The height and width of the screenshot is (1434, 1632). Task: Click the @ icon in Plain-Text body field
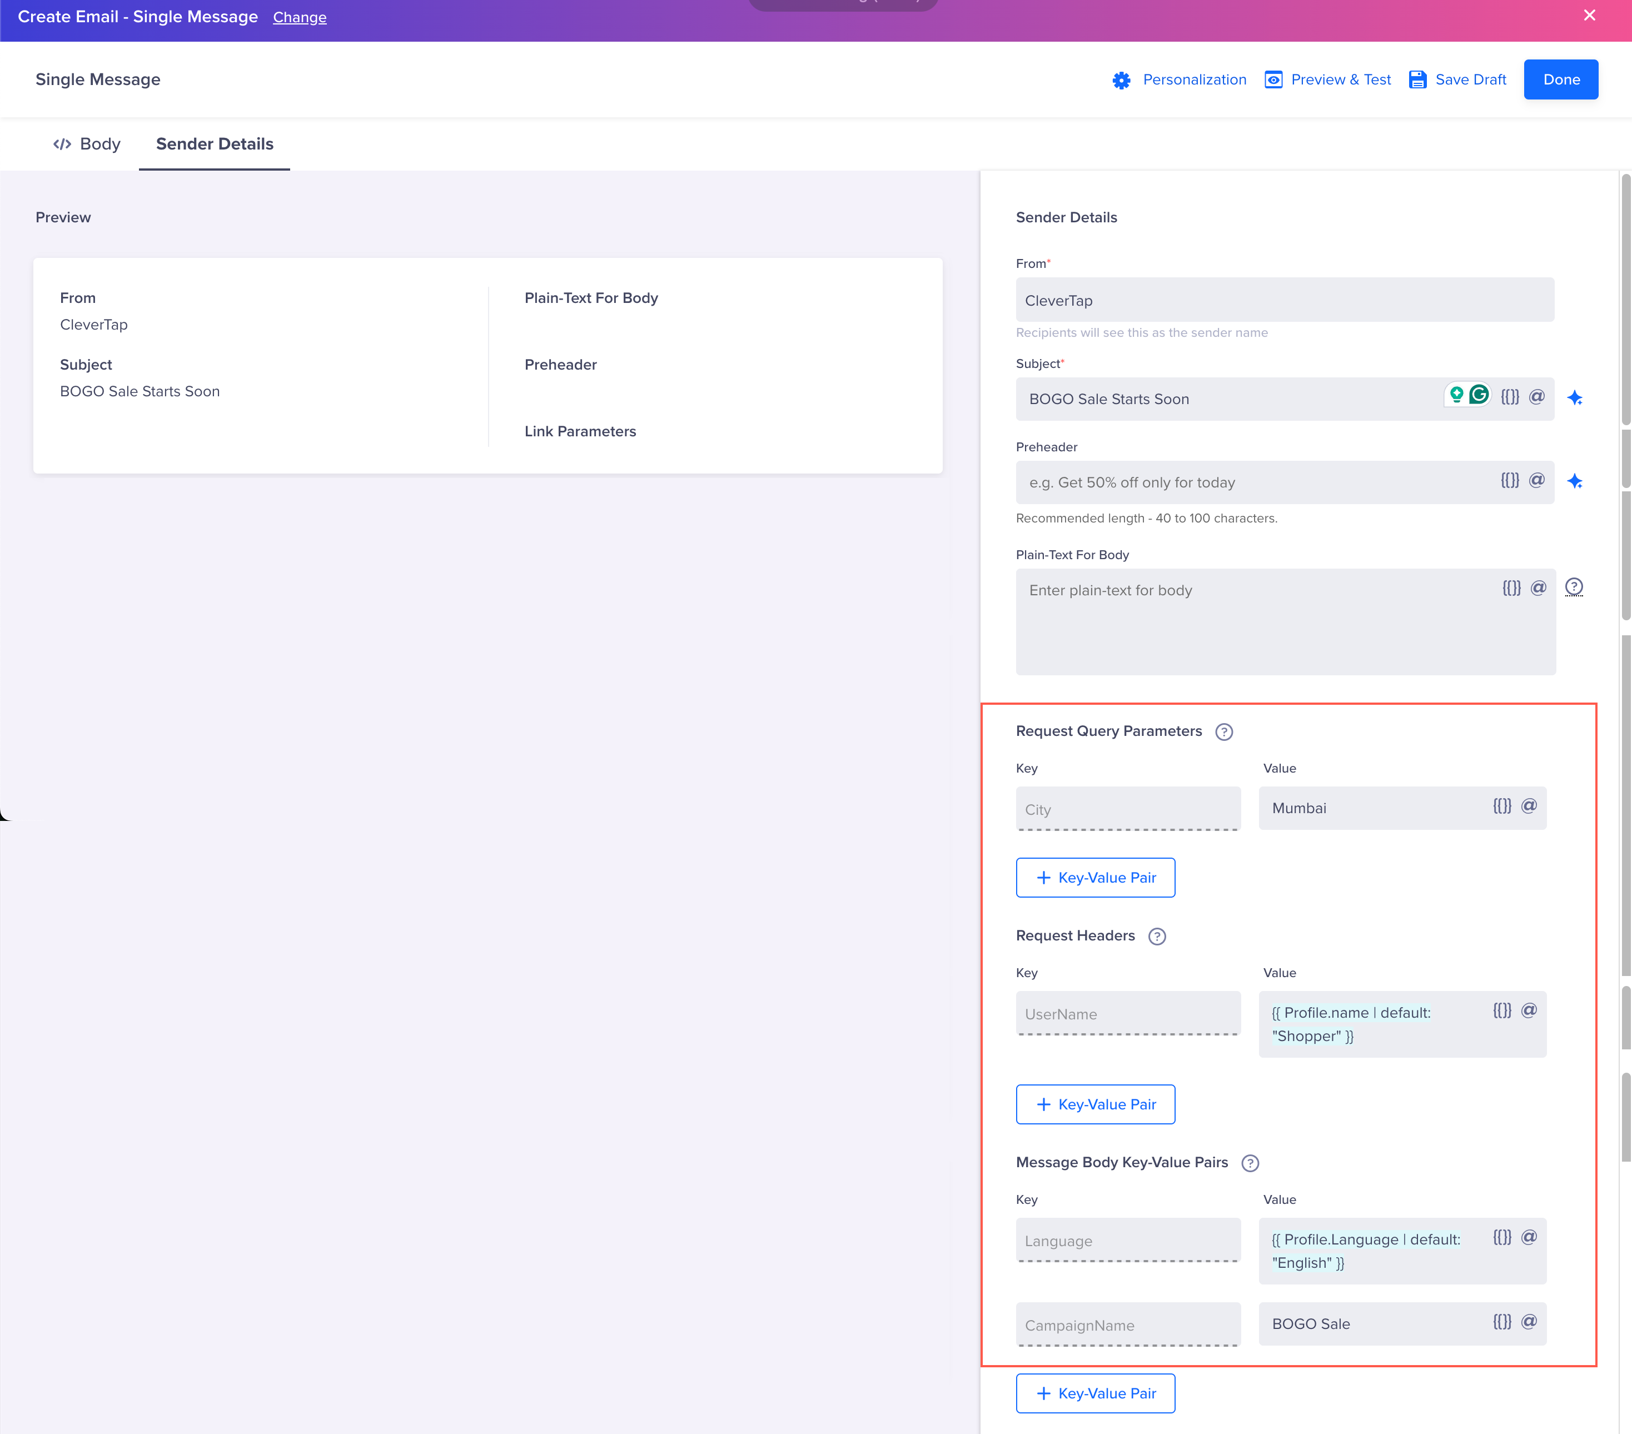tap(1539, 587)
